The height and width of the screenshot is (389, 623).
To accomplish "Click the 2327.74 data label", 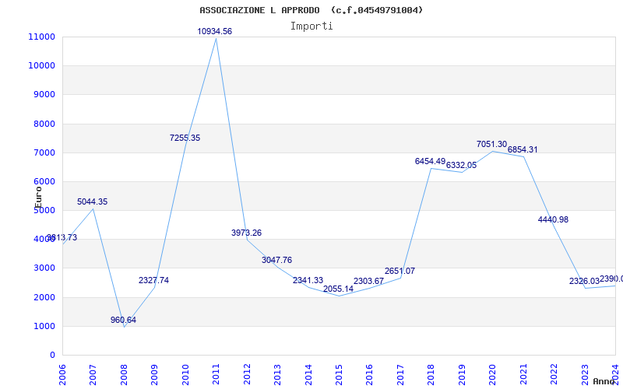I will (x=153, y=280).
